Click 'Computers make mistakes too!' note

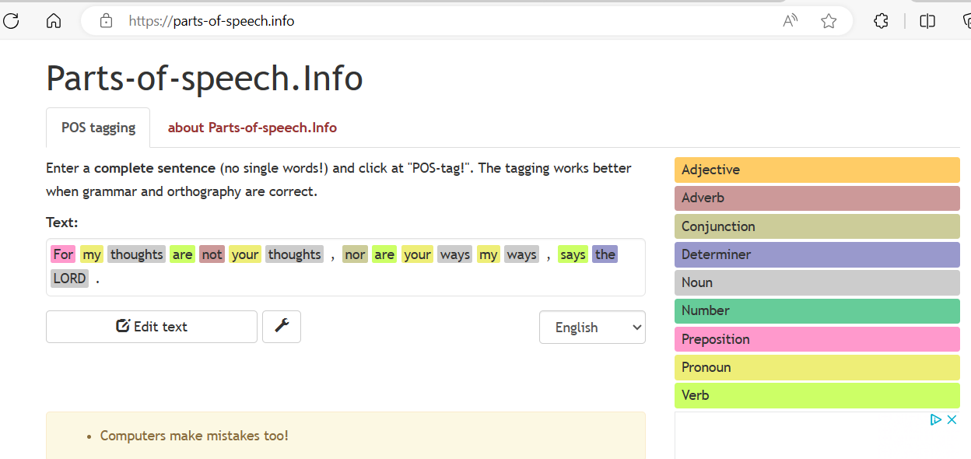tap(194, 436)
